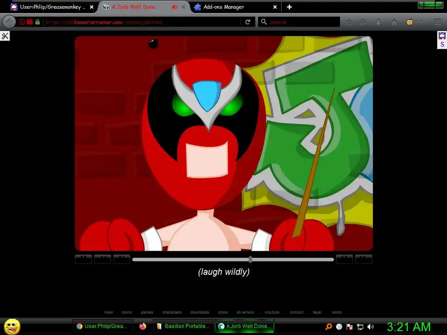This screenshot has height=335, width=447.
Task: Click the green padlock security icon
Action: pos(38,22)
